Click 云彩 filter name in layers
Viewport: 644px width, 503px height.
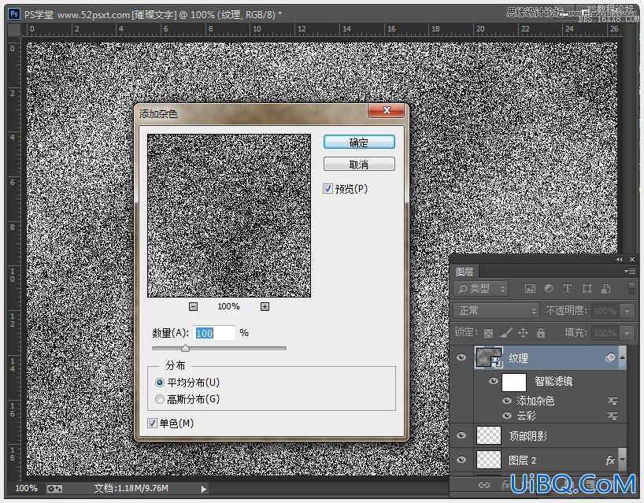pyautogui.click(x=526, y=416)
